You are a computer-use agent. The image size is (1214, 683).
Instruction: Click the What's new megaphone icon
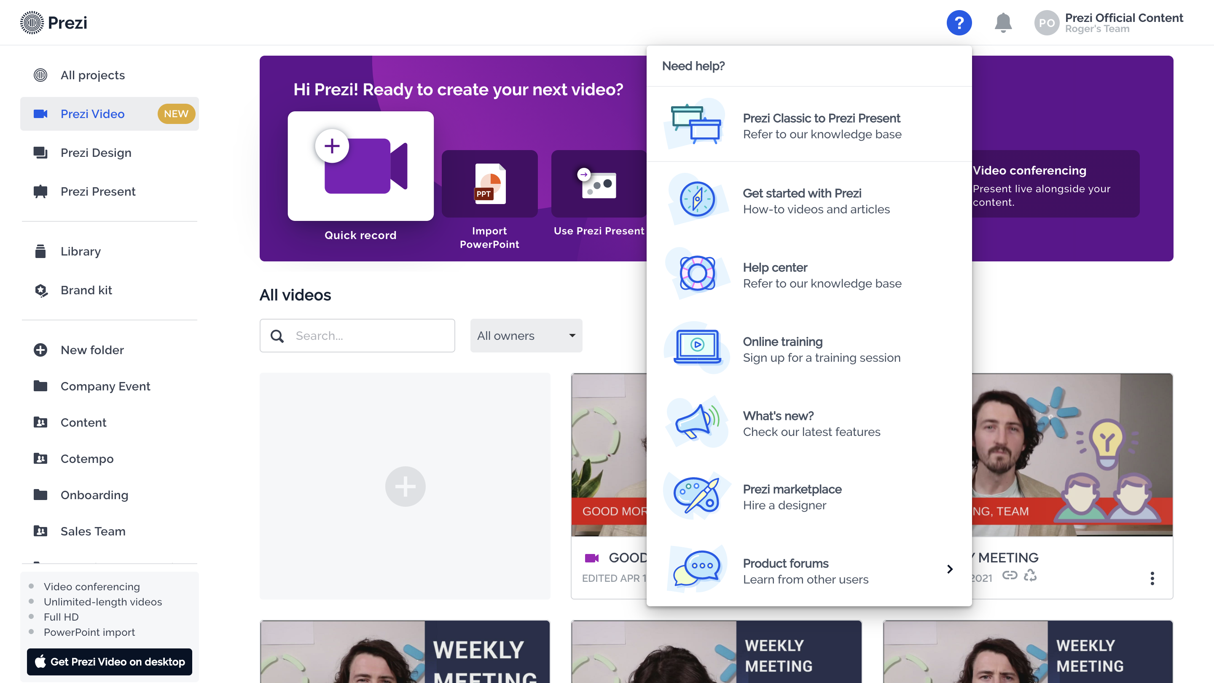point(697,422)
